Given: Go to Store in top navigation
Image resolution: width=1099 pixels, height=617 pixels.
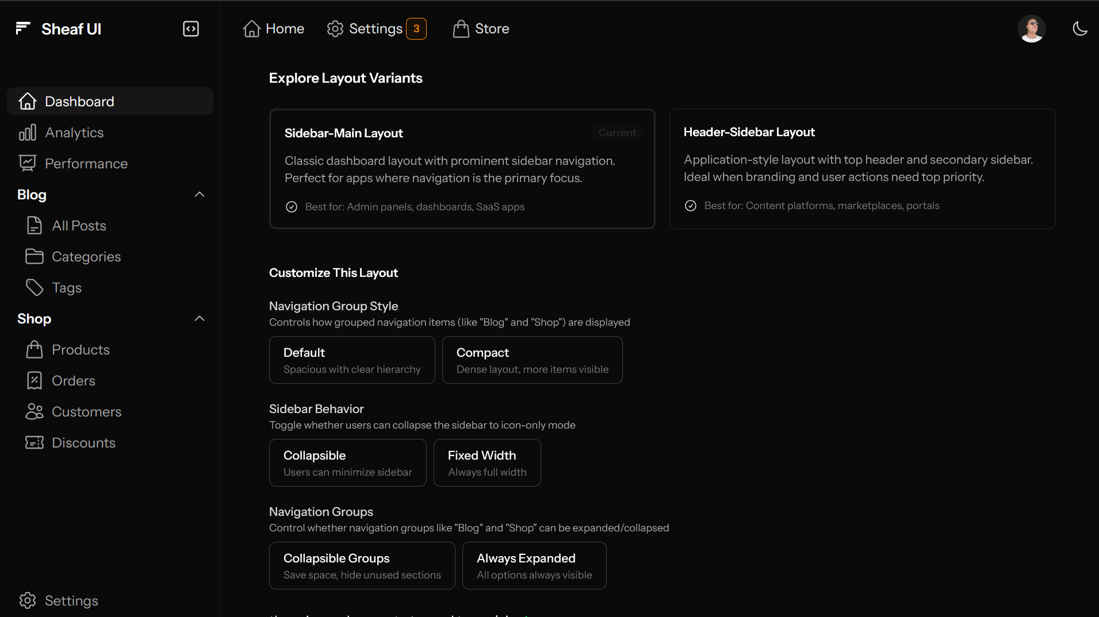Looking at the screenshot, I should point(481,29).
